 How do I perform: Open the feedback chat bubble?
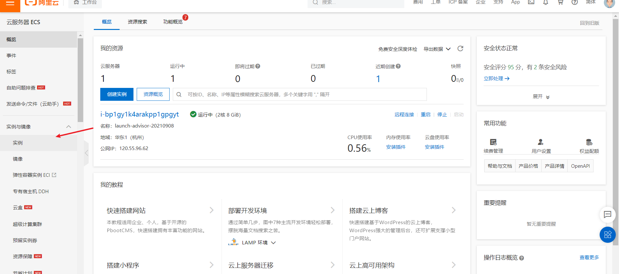[x=607, y=214]
